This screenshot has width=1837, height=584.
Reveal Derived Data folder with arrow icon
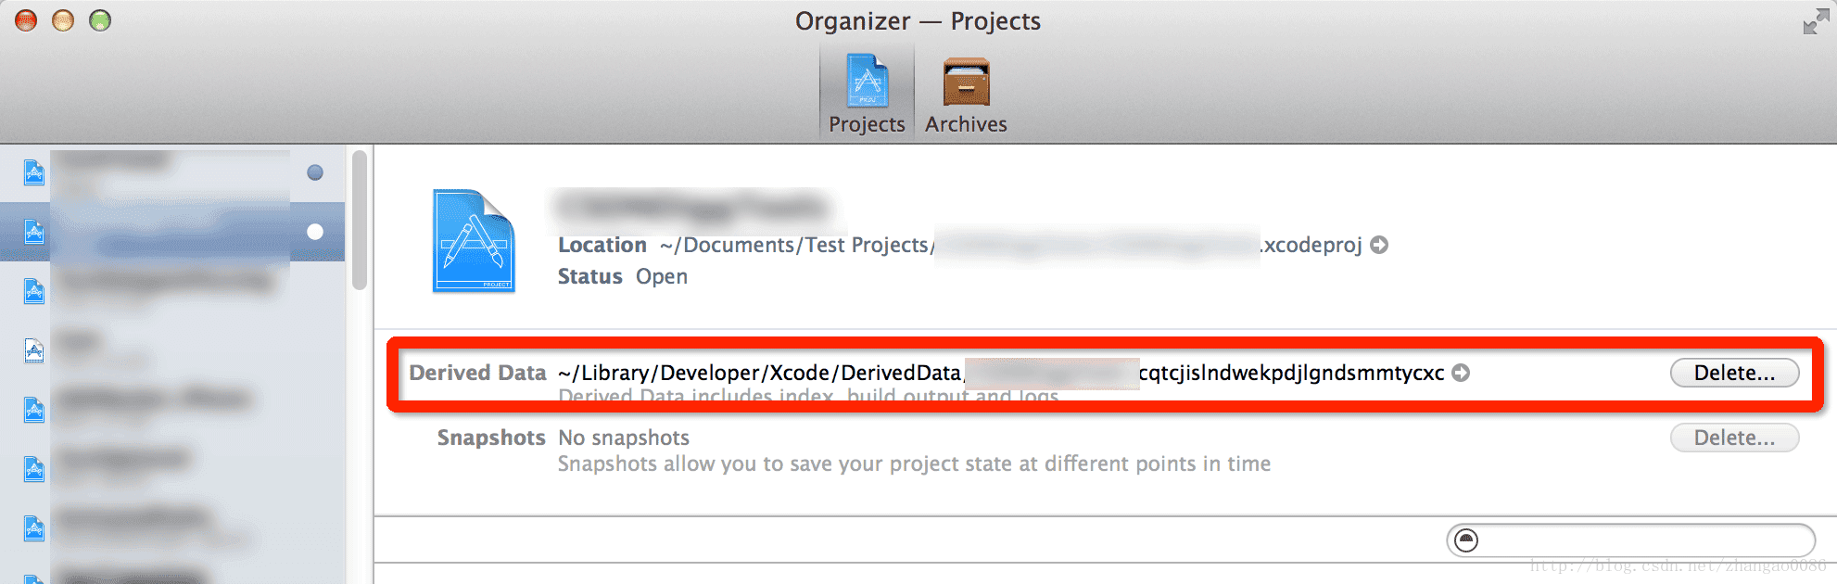(x=1461, y=373)
